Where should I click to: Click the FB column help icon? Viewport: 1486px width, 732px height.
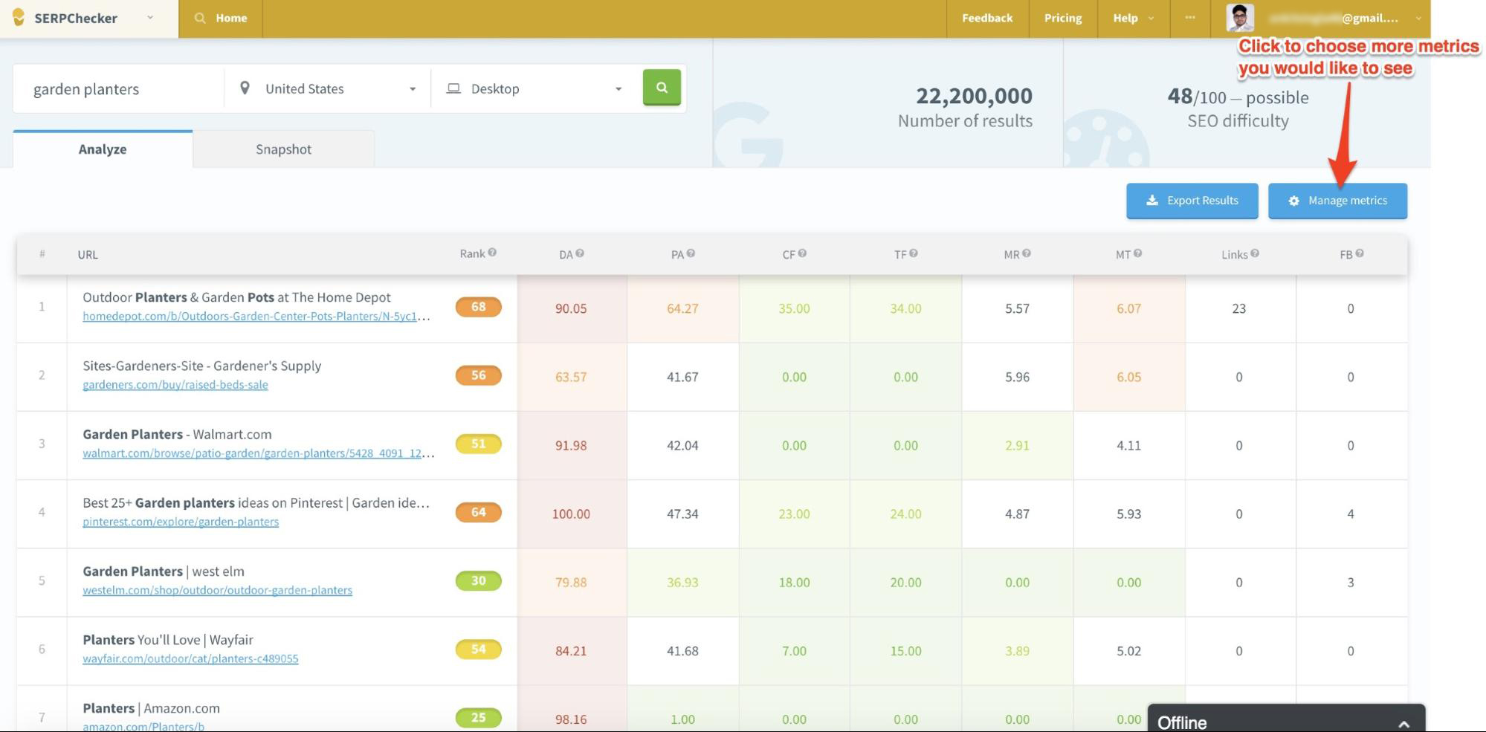[1358, 253]
